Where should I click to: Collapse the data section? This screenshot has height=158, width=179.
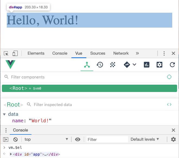coord(4,114)
